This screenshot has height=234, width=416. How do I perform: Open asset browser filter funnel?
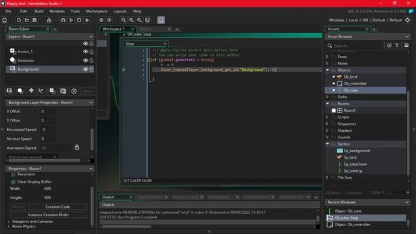click(x=397, y=45)
